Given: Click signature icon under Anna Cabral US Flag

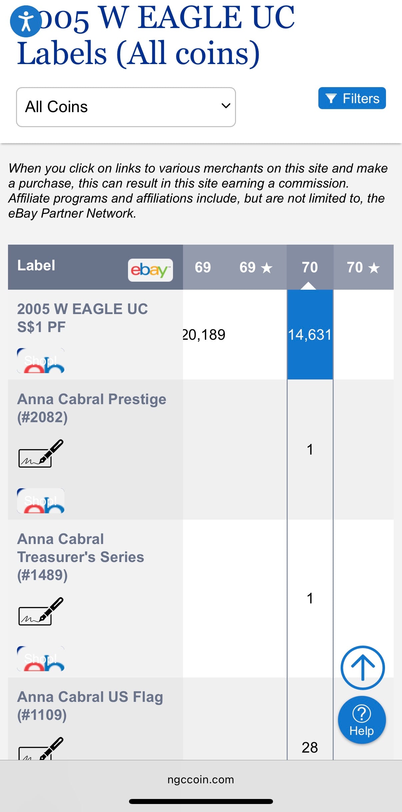Looking at the screenshot, I should click(41, 749).
